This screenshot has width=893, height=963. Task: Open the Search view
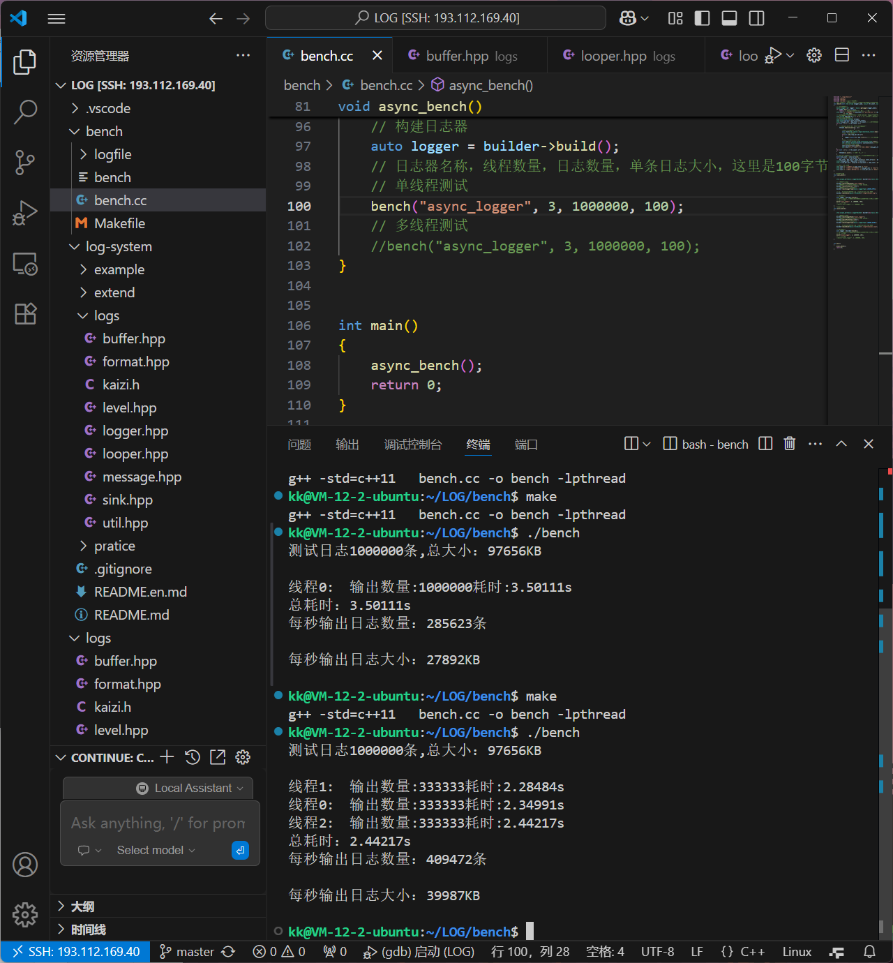(x=25, y=112)
